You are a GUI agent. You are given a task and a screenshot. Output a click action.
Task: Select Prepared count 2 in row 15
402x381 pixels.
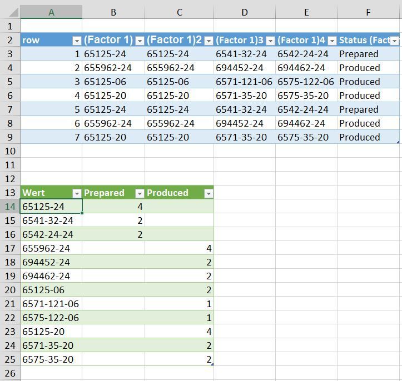[113, 220]
